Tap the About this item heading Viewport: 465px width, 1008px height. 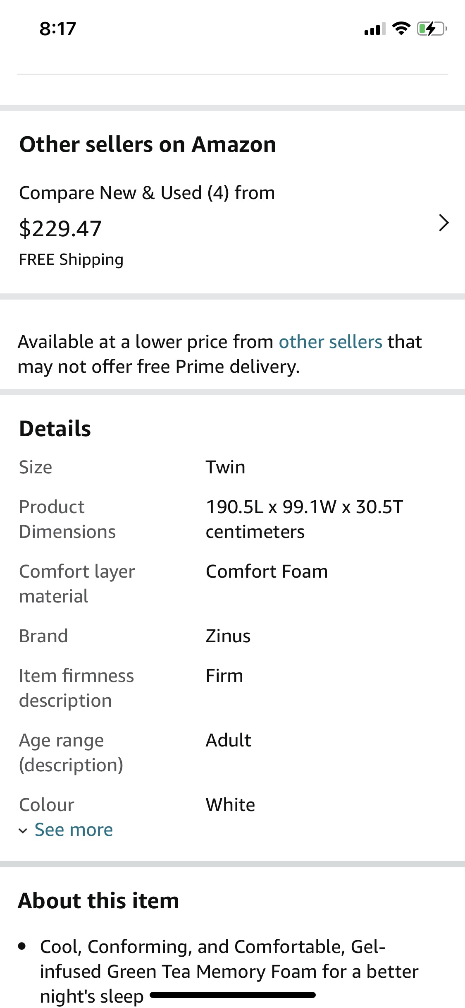(x=99, y=901)
